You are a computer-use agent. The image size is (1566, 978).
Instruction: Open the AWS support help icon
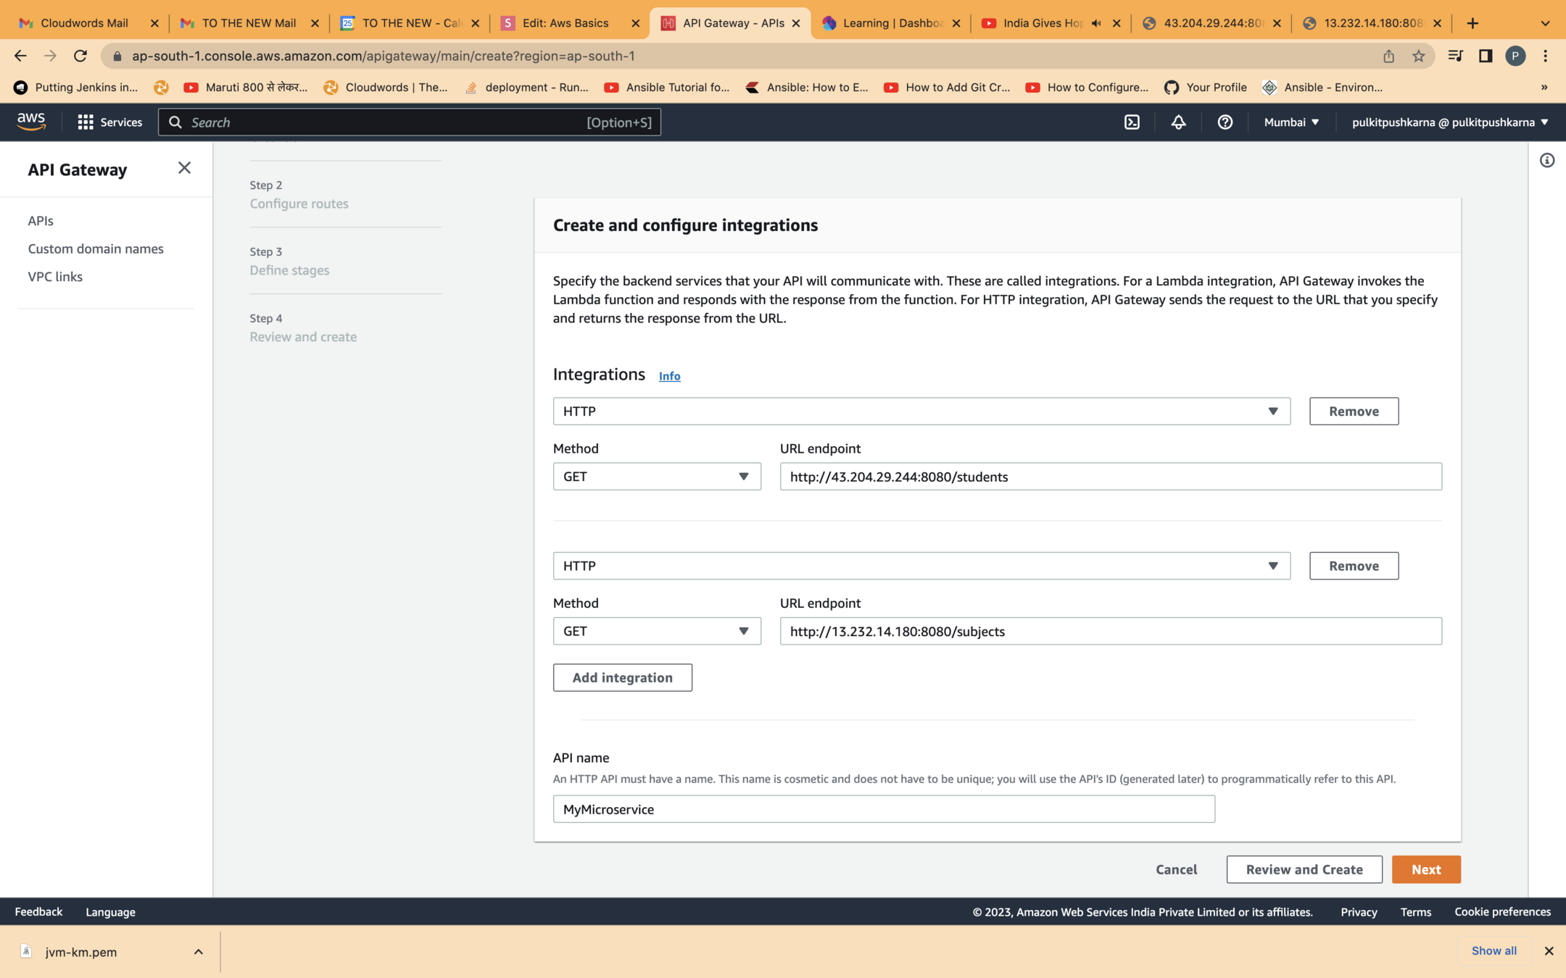pos(1225,122)
